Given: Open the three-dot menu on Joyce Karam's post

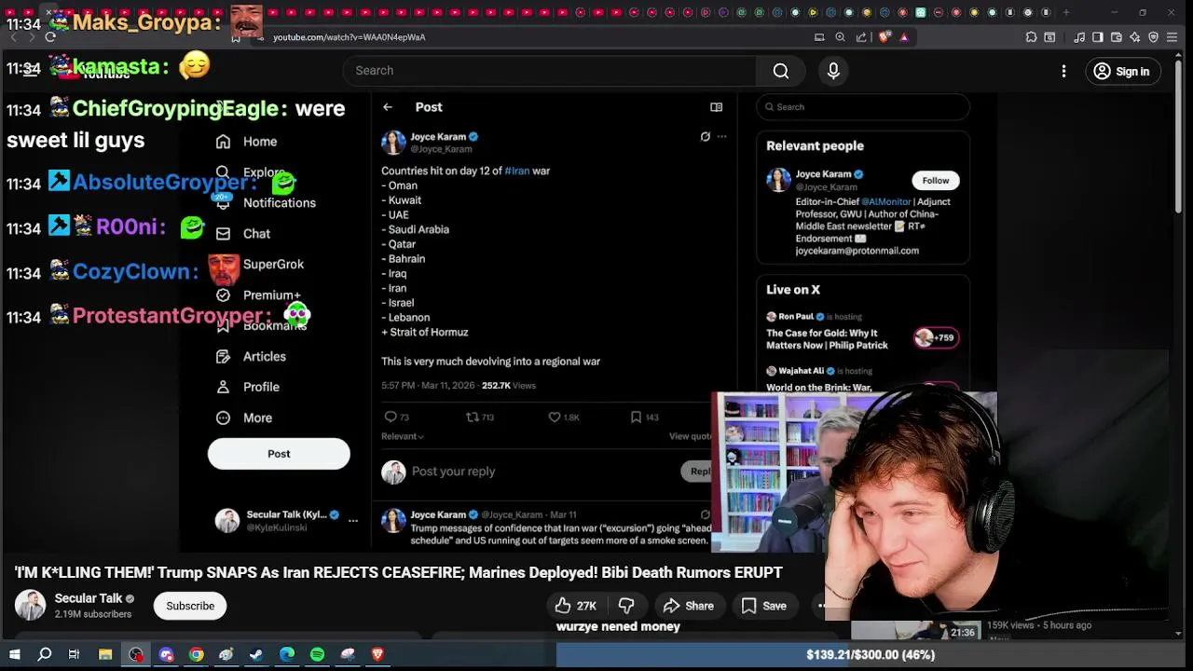Looking at the screenshot, I should coord(721,137).
